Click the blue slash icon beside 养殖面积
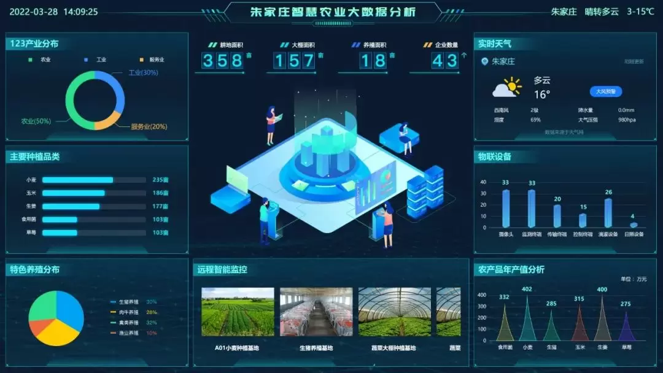Viewport: 663px width, 373px height. click(x=356, y=45)
